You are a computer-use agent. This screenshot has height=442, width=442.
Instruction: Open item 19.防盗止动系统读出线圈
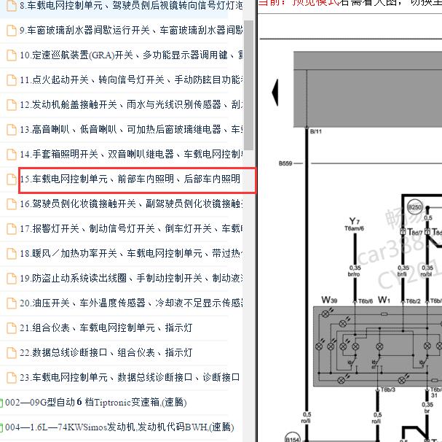pos(131,278)
